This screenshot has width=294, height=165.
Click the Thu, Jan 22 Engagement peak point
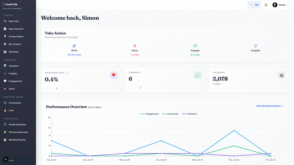point(234,131)
